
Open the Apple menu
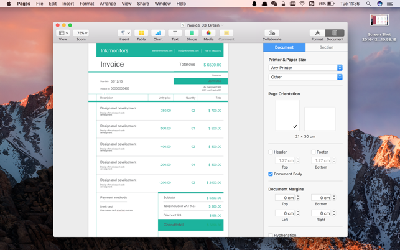click(9, 4)
